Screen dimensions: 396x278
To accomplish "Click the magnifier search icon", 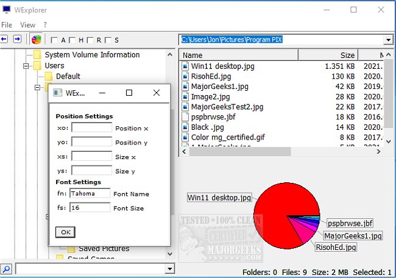I will point(6,269).
